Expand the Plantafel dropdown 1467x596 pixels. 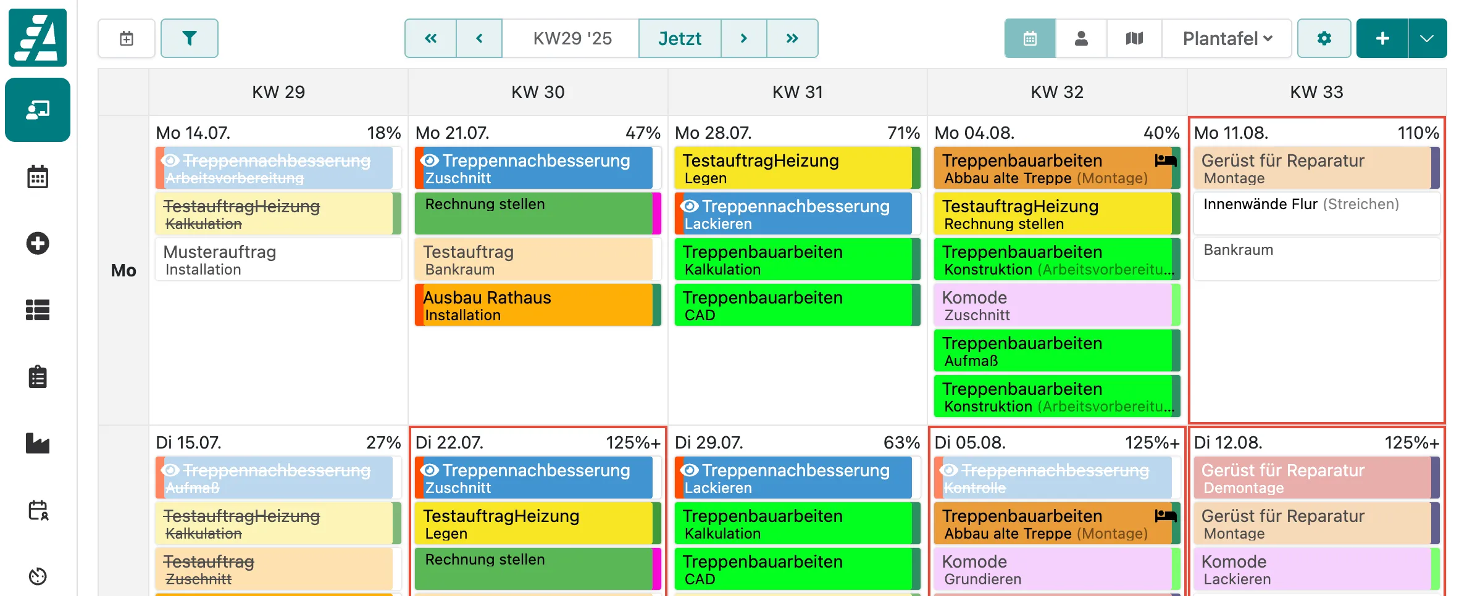click(1227, 38)
